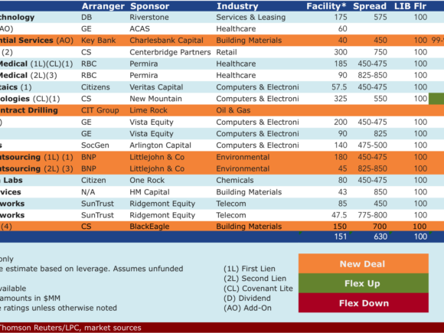This screenshot has height=333, width=444.
Task: Select the Riverstone sponsor cell
Action: (x=149, y=18)
